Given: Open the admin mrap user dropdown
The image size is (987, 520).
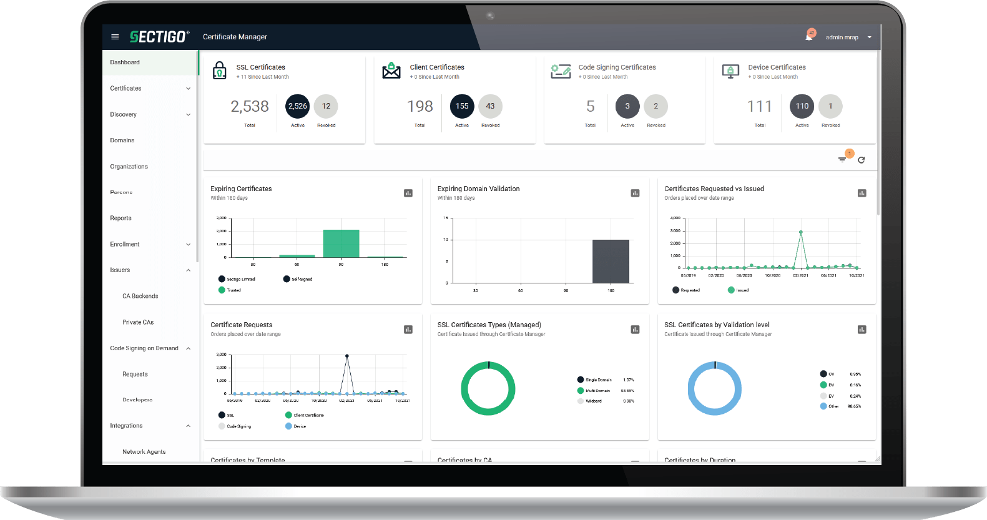Looking at the screenshot, I should [848, 37].
